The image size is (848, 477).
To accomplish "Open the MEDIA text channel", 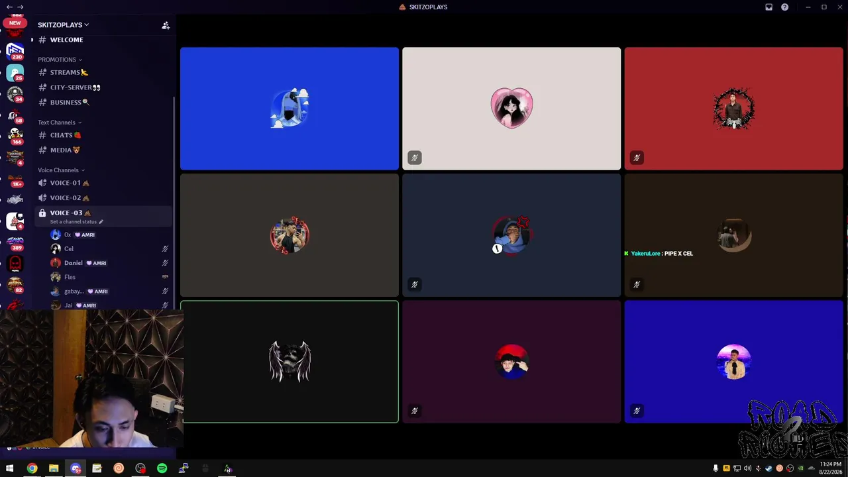I will pos(103,150).
